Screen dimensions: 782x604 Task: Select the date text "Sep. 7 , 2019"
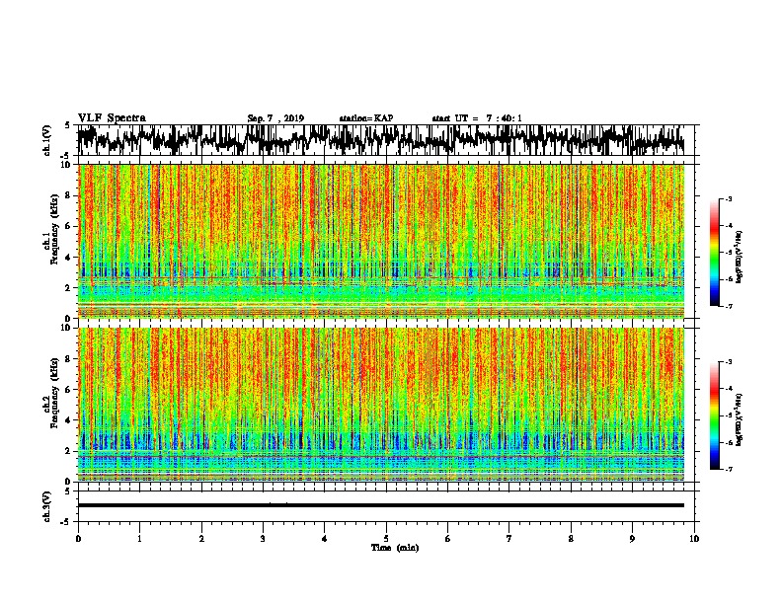[275, 118]
